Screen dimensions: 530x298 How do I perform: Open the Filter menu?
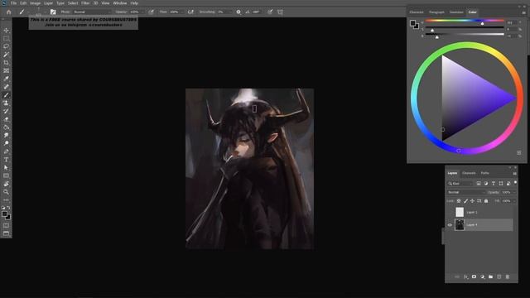coord(85,3)
